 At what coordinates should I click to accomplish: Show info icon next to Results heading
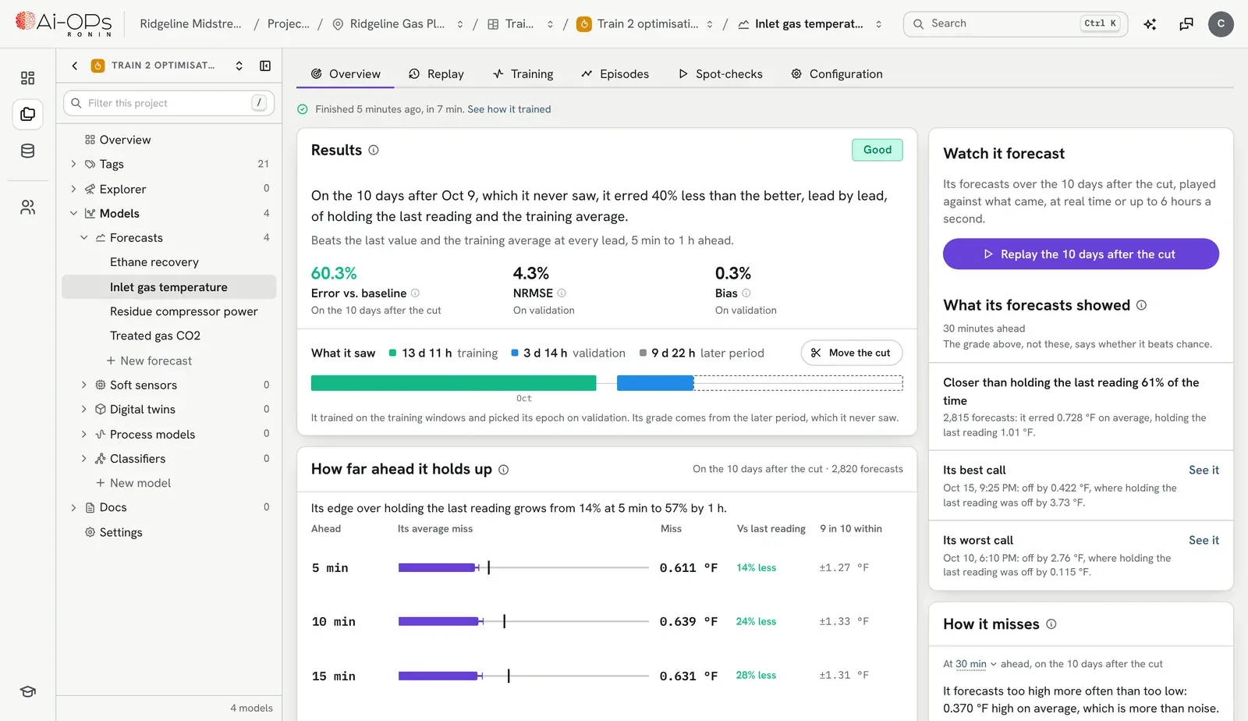[x=374, y=151]
